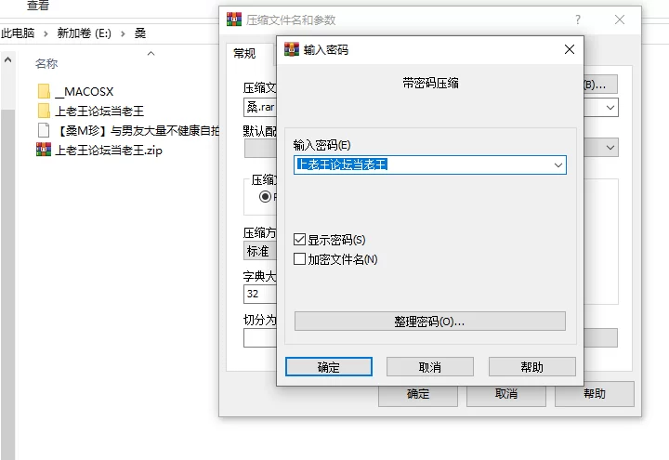
Task: Expand the password history dropdown arrow
Action: coord(557,165)
